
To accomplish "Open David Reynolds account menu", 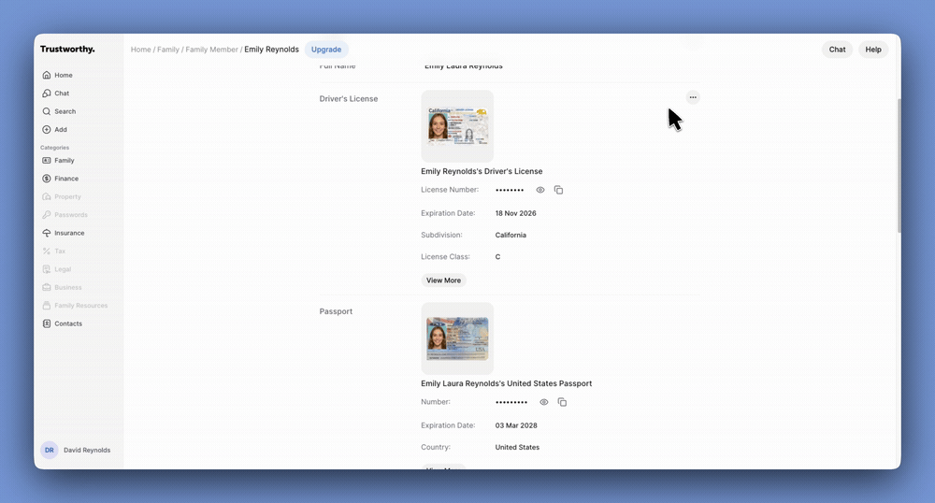I will tap(77, 450).
